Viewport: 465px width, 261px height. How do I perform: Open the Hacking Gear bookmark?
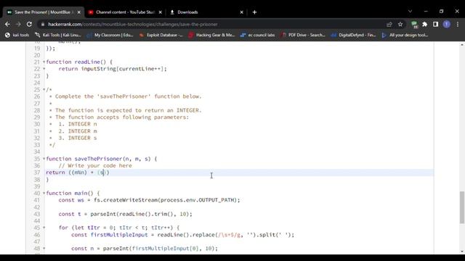(211, 35)
